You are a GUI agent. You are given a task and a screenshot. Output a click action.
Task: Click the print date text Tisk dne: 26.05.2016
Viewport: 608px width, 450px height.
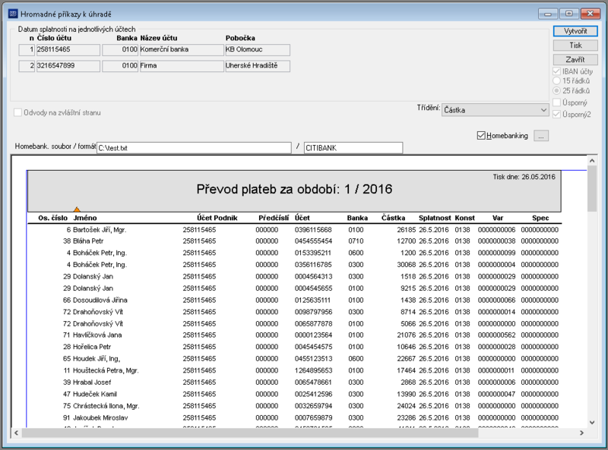524,177
